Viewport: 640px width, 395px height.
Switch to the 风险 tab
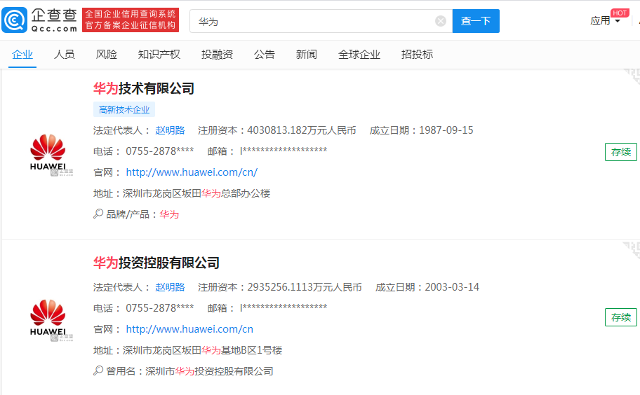107,55
